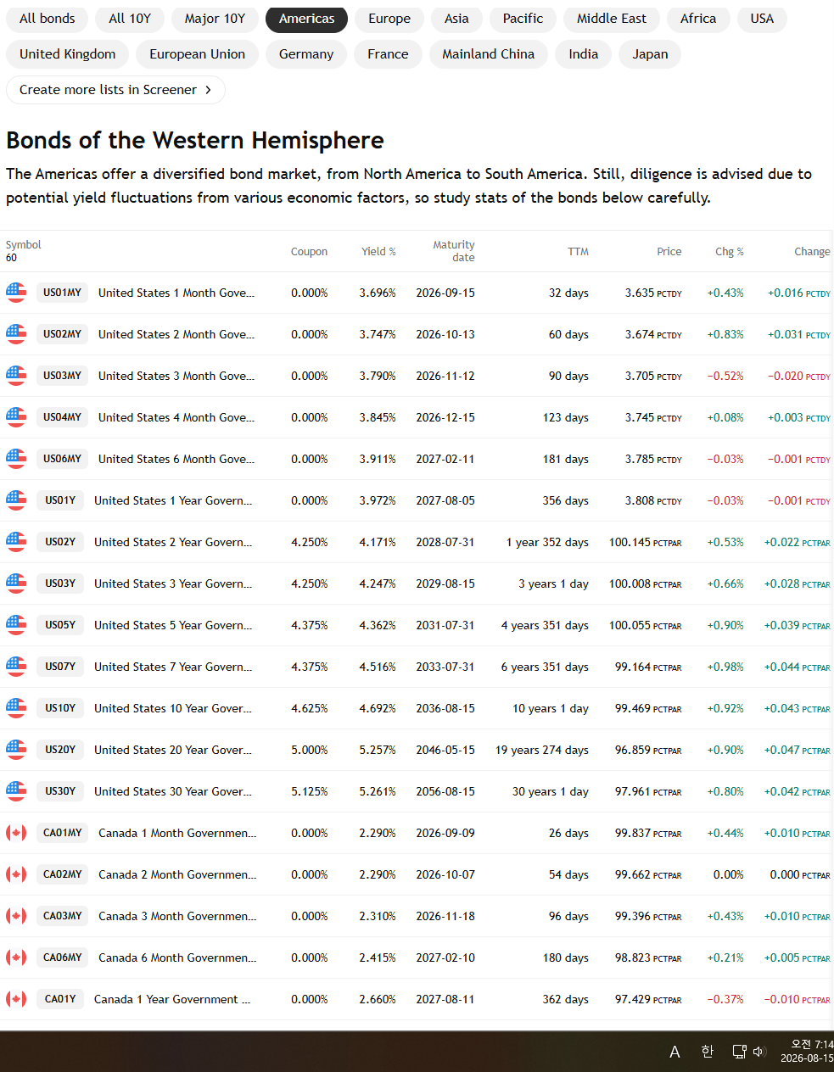Open Canada 1 Year Government bond
Viewport: 834px width, 1072px height.
[x=172, y=999]
